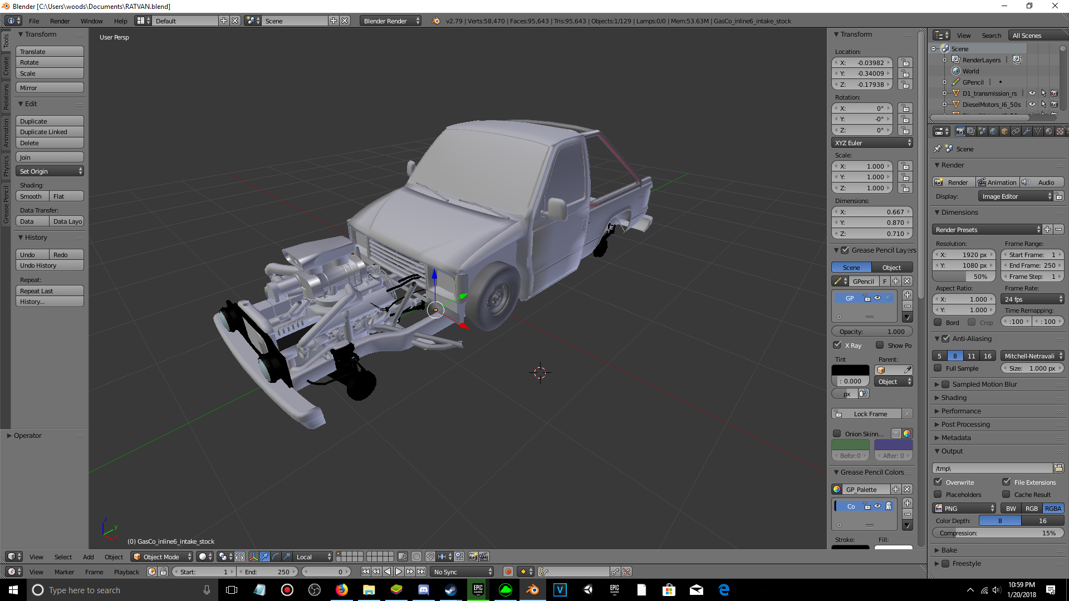Open the World properties globe tab
The width and height of the screenshot is (1069, 601).
coord(993,131)
